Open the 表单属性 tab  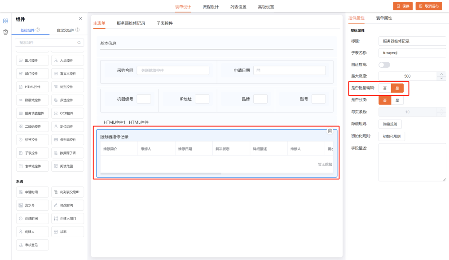[x=384, y=18]
